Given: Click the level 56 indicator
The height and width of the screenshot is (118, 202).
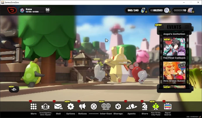Looking at the screenshot, I should (x=48, y=10).
